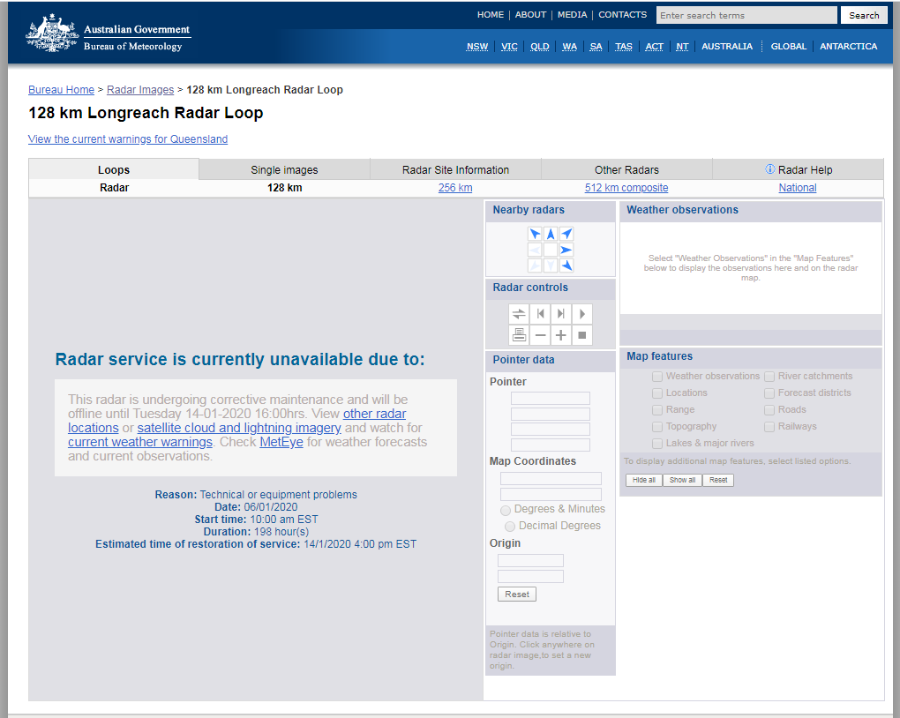Go to nearby radar to the north-west
The height and width of the screenshot is (718, 900).
pyautogui.click(x=535, y=234)
